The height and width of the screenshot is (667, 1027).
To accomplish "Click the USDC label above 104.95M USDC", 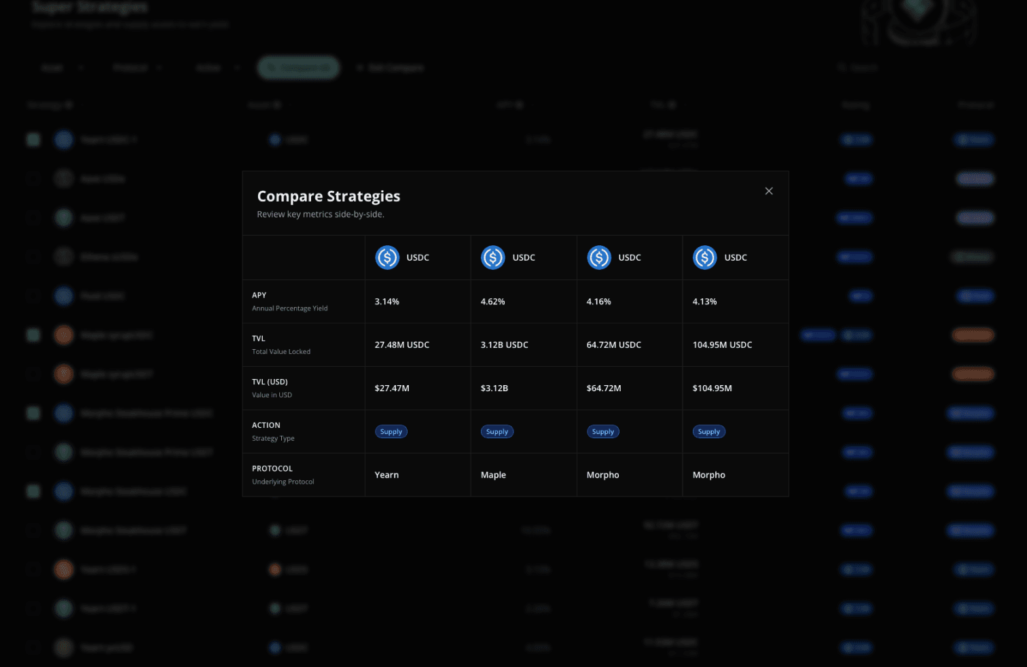I will (x=736, y=257).
